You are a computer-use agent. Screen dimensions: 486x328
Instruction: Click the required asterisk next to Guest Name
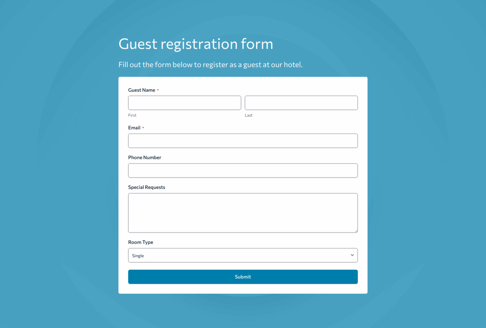click(x=158, y=90)
